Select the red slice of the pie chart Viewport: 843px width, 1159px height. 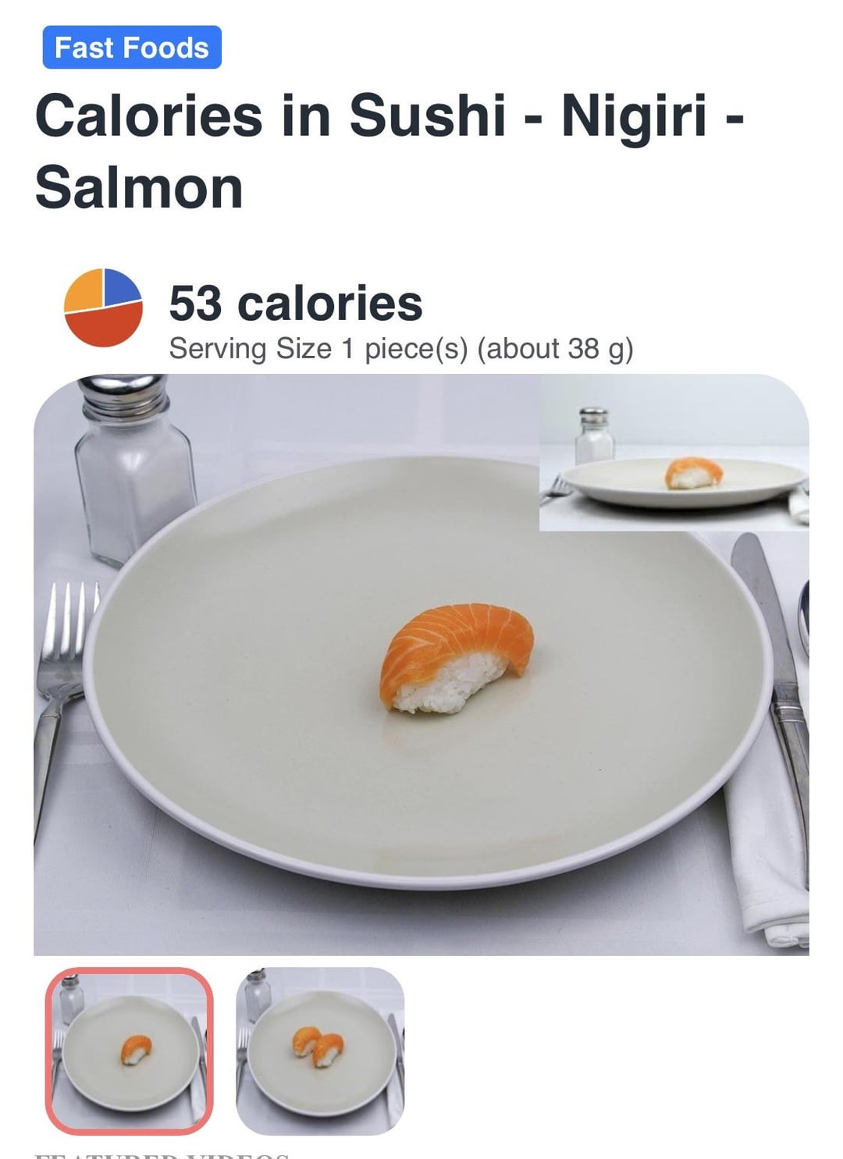coord(105,326)
